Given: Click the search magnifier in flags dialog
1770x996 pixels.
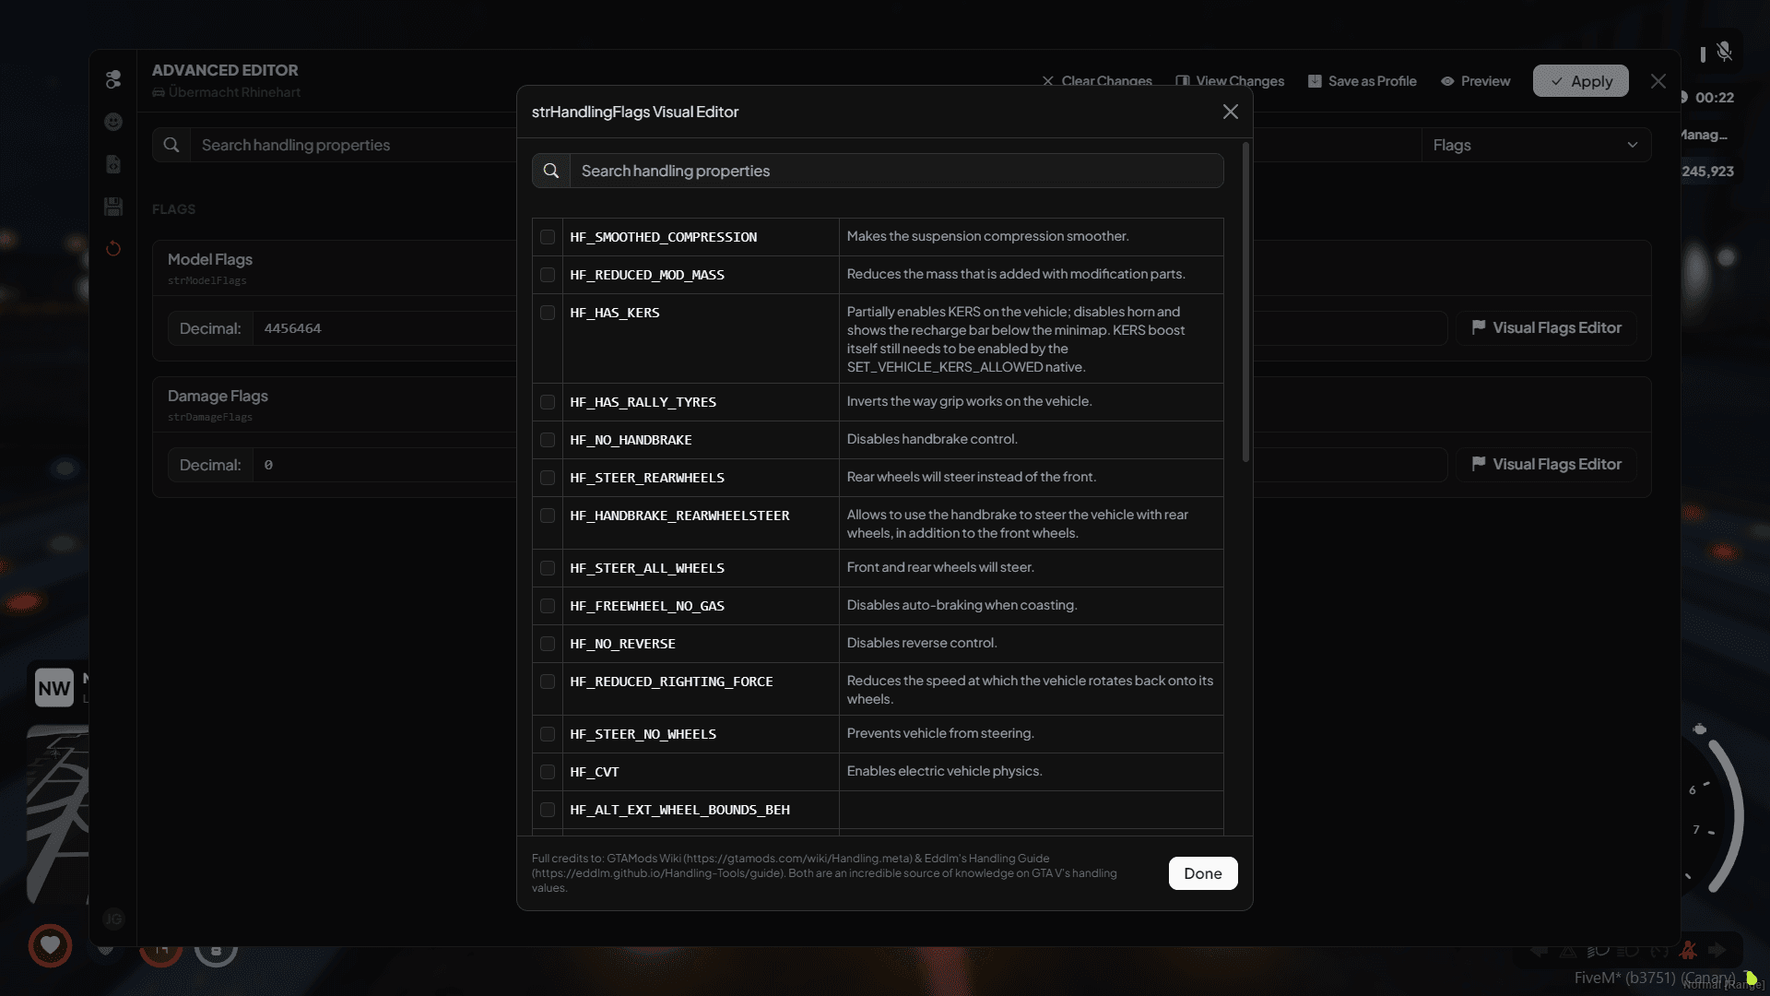Looking at the screenshot, I should [551, 171].
